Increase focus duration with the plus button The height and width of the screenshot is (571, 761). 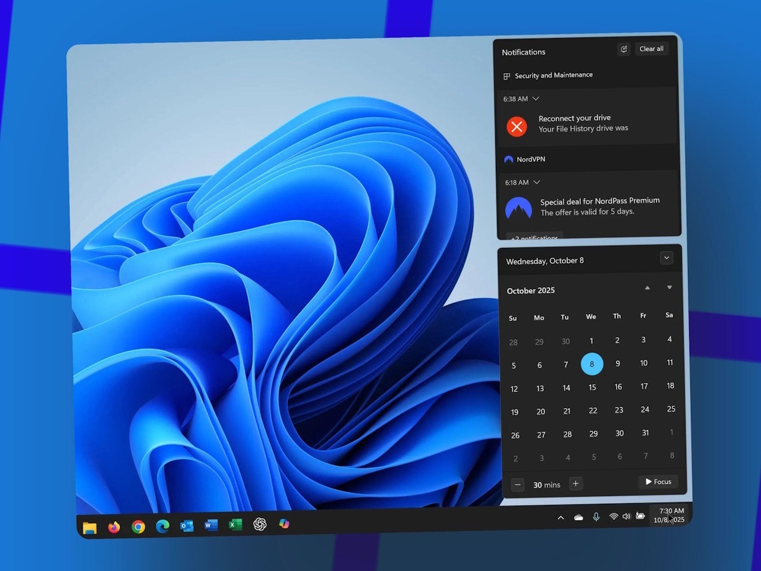[576, 484]
